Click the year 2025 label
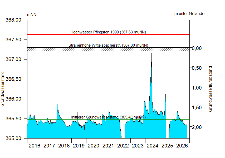This screenshot has width=225, height=158. [167, 146]
